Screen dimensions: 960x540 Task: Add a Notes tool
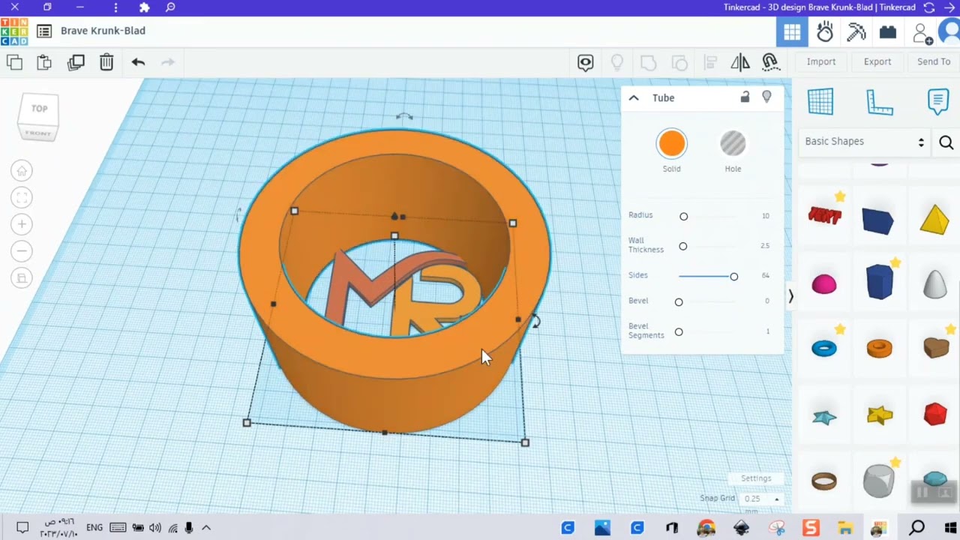[938, 101]
